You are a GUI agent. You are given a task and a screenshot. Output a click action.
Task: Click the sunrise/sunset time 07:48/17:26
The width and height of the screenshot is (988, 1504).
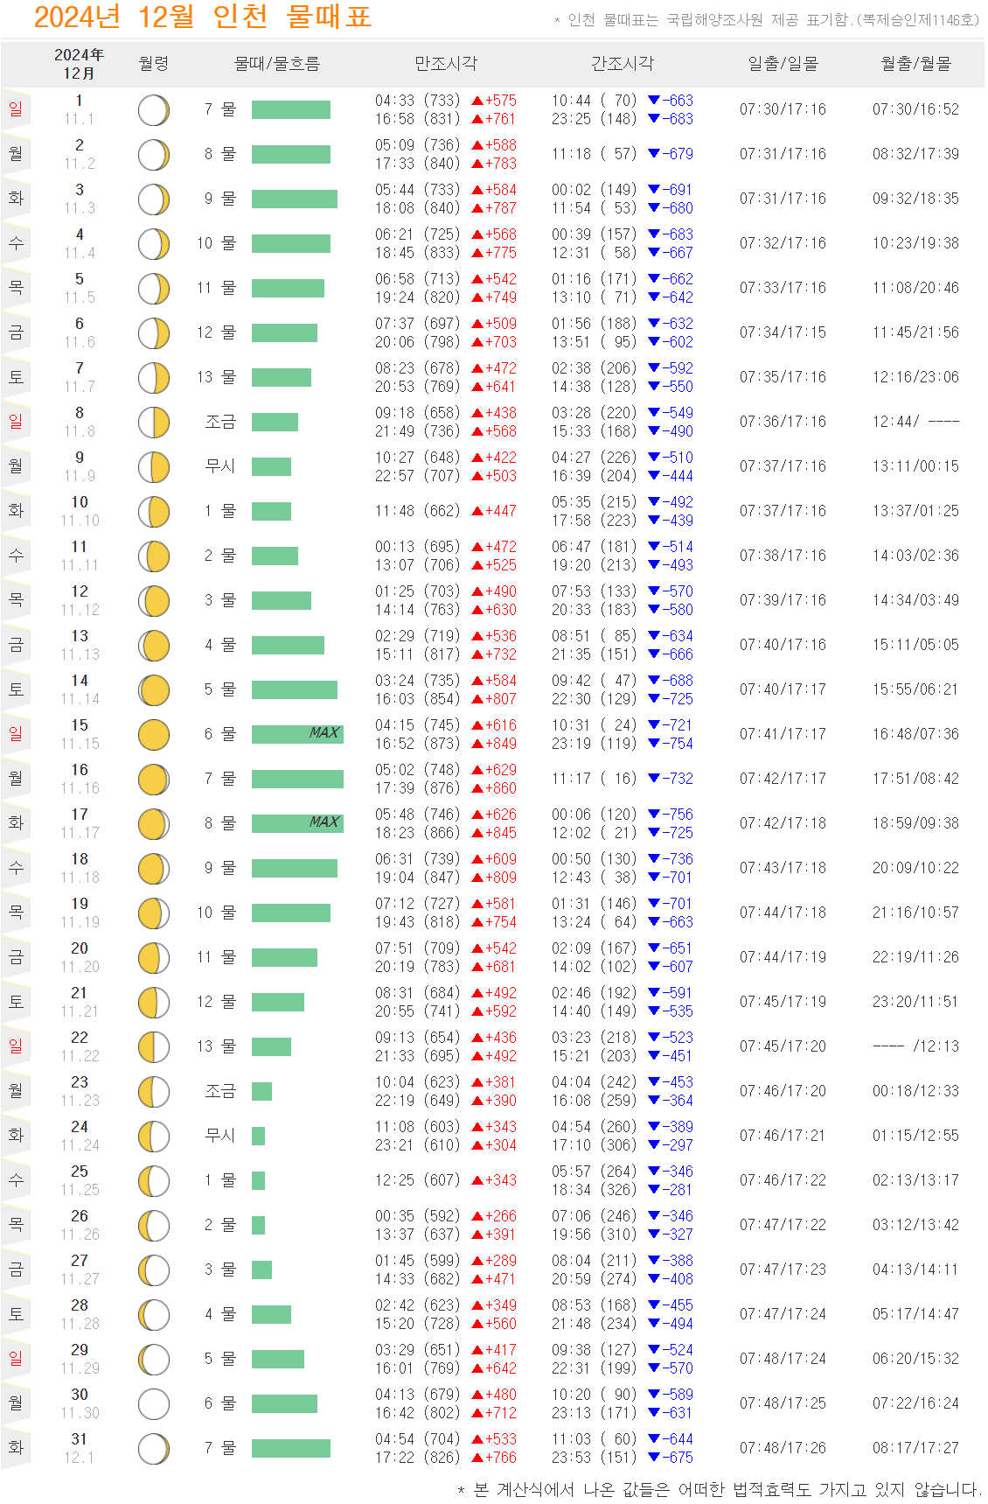click(783, 1448)
